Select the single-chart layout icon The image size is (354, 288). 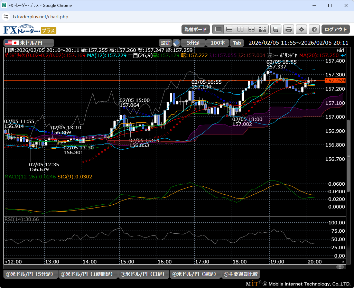pyautogui.click(x=218, y=29)
